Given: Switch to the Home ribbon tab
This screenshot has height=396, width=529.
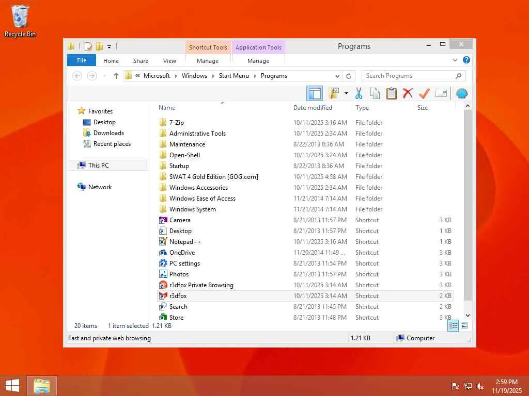Looking at the screenshot, I should (x=111, y=61).
